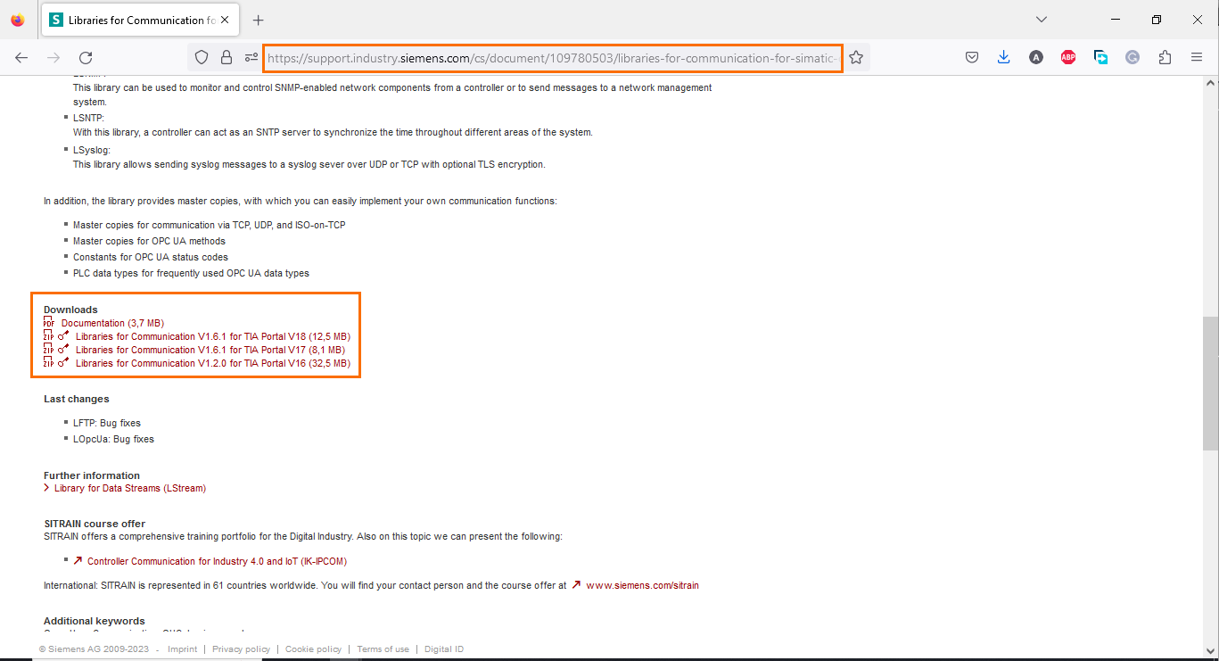Bookmark this page with the star icon
Viewport: 1219px width, 661px height.
[856, 57]
